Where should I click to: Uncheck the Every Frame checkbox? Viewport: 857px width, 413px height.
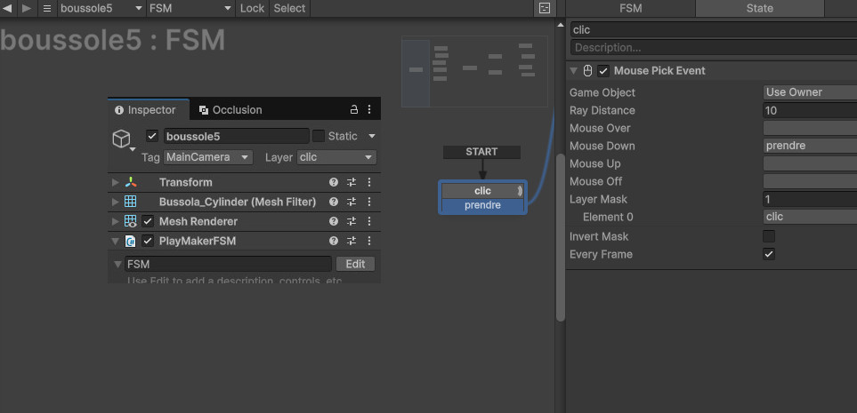pyautogui.click(x=769, y=254)
